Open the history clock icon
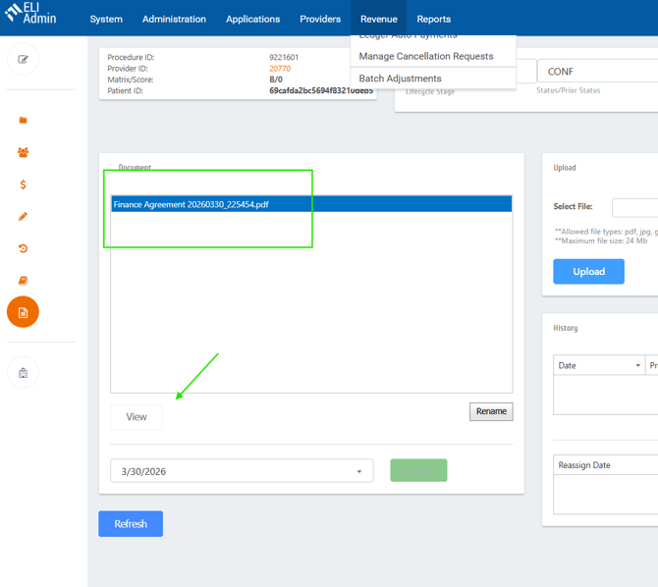The image size is (658, 587). tap(23, 248)
